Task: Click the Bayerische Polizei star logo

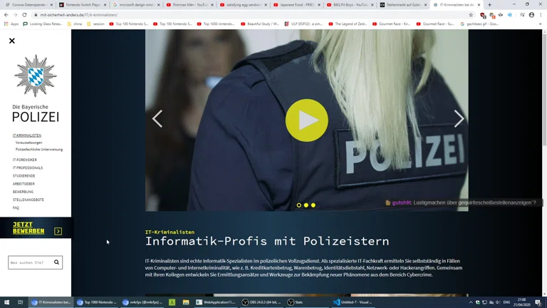Action: coord(35,76)
